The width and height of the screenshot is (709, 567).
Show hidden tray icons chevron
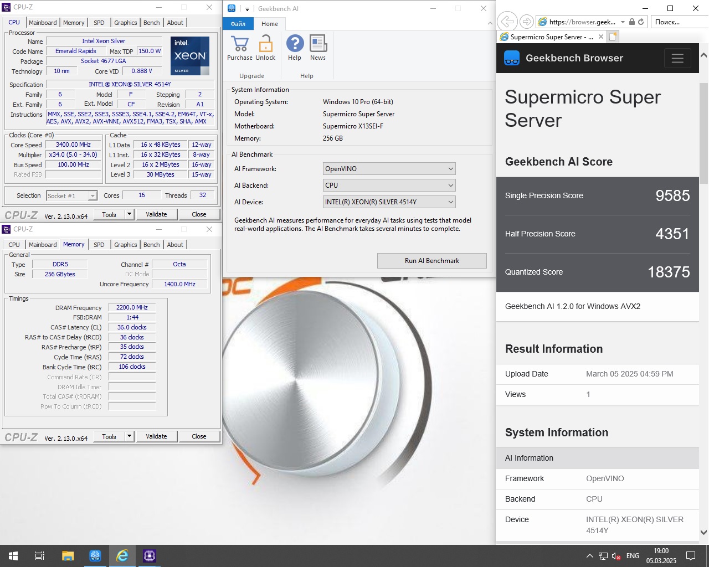(589, 556)
